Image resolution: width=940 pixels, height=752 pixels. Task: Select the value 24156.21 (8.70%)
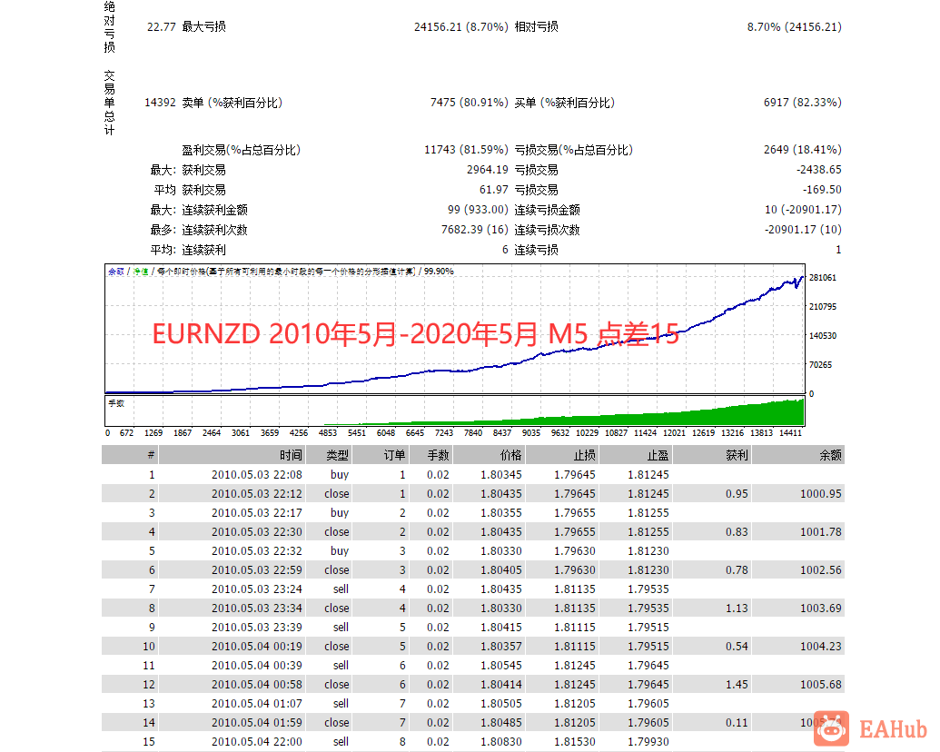click(x=461, y=27)
